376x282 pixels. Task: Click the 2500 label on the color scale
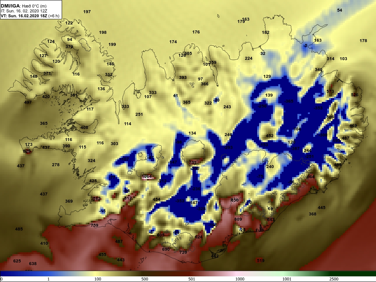pyautogui.click(x=334, y=279)
